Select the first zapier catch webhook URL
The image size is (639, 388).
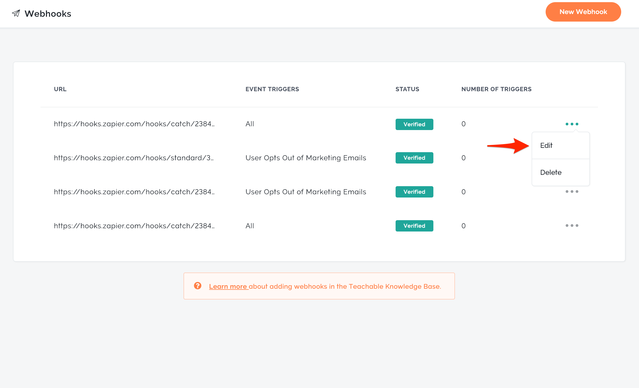click(x=134, y=124)
